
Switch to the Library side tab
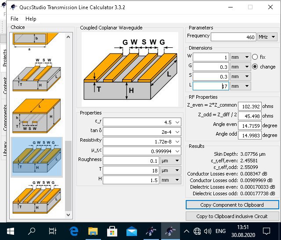pyautogui.click(x=5, y=148)
